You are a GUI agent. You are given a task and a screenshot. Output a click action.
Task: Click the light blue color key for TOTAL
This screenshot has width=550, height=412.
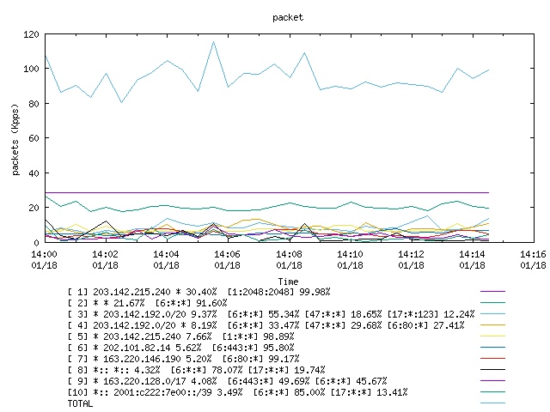tap(492, 403)
